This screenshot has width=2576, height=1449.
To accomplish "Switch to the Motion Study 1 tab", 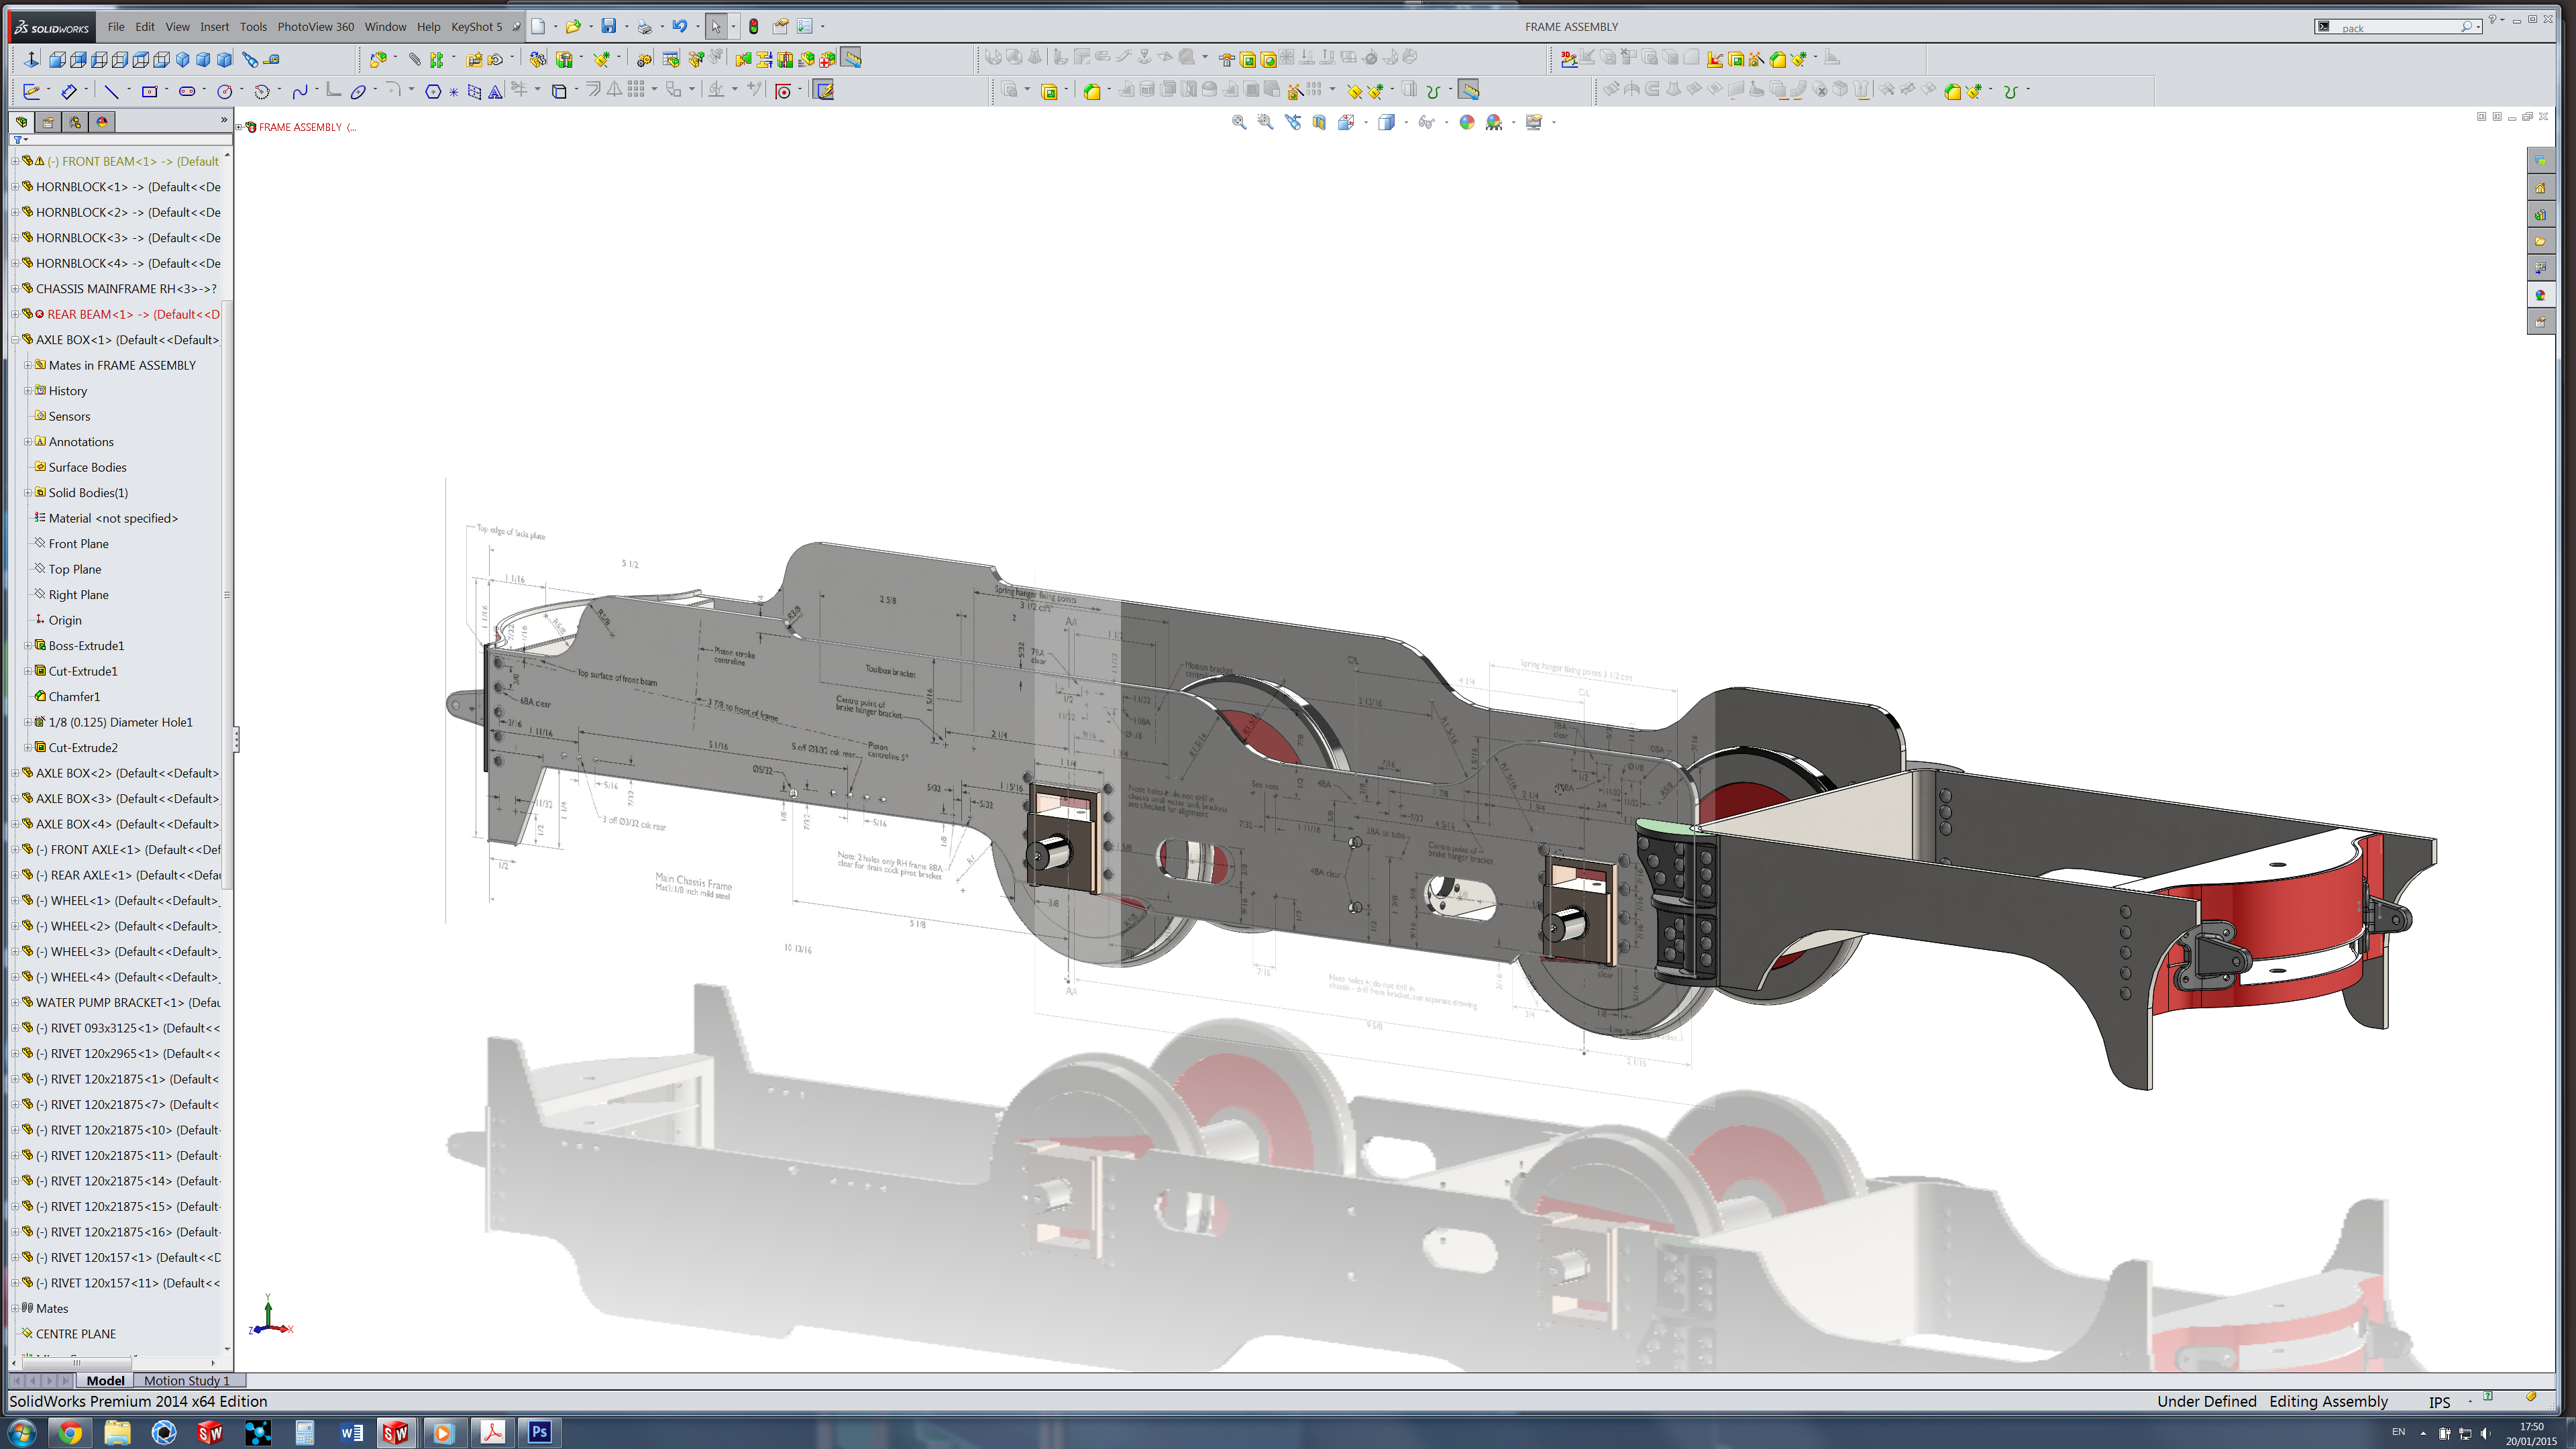I will pos(186,1380).
